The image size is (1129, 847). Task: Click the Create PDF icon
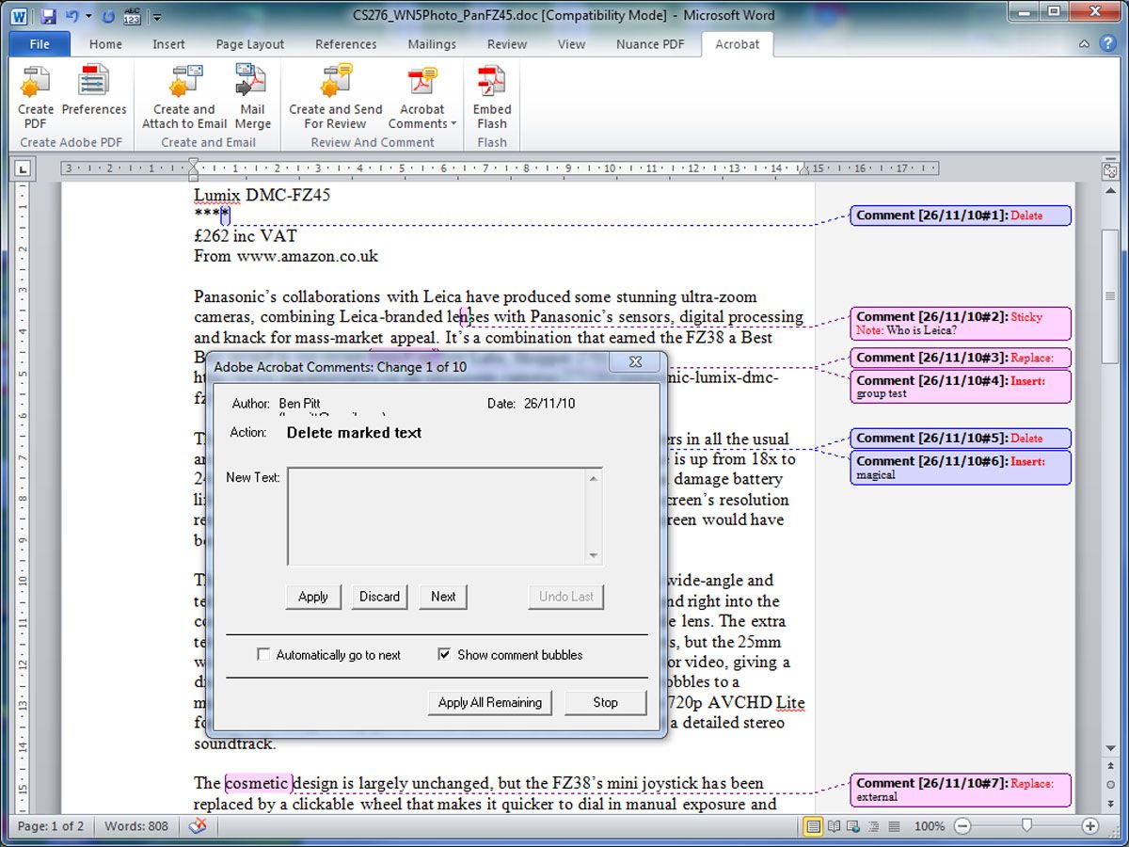tap(35, 97)
